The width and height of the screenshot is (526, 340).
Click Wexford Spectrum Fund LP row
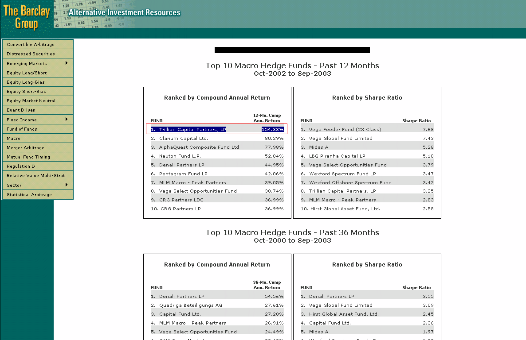[x=367, y=174]
